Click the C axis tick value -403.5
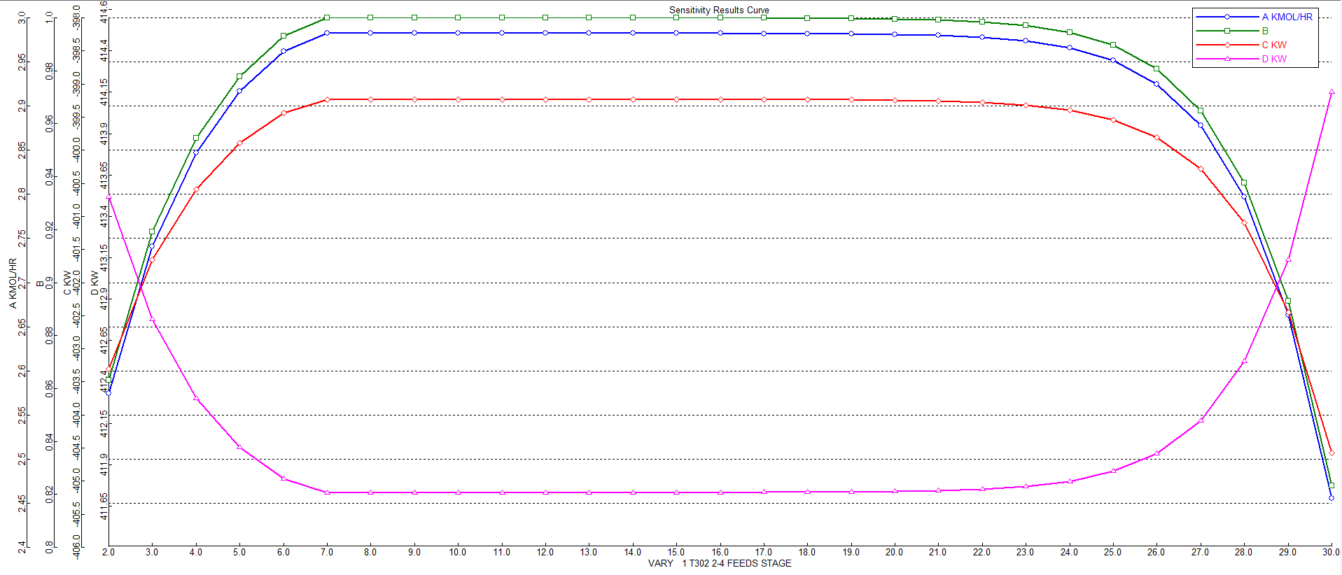This screenshot has width=1342, height=575. (76, 382)
